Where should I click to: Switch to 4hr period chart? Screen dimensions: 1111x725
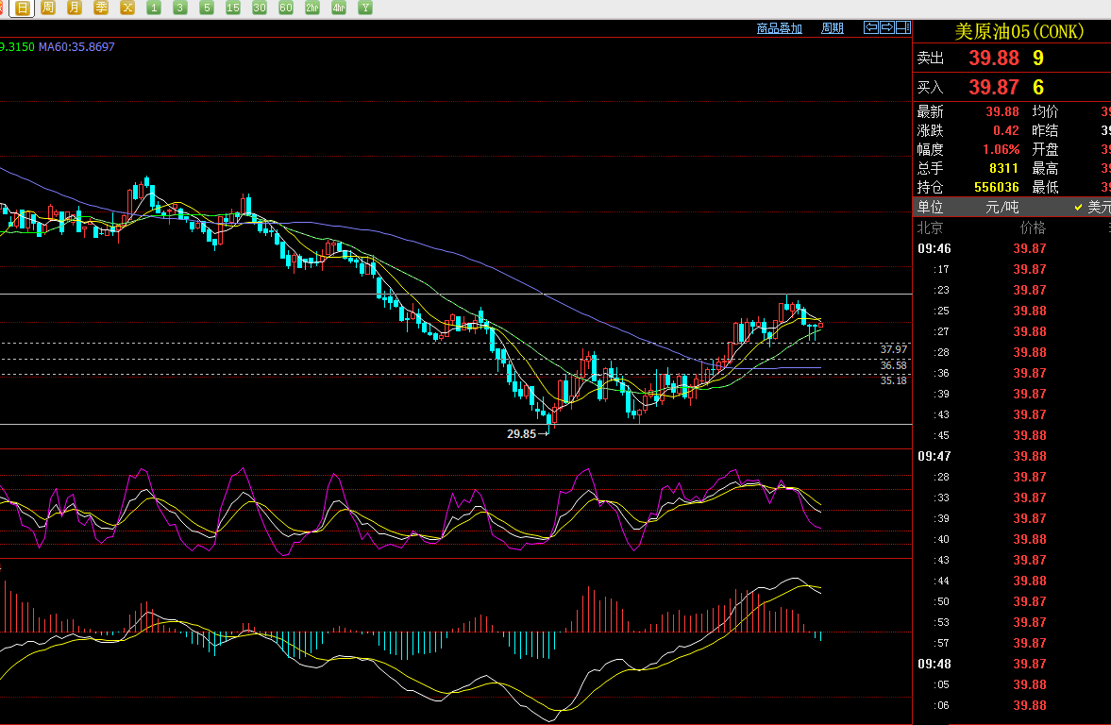click(x=339, y=8)
